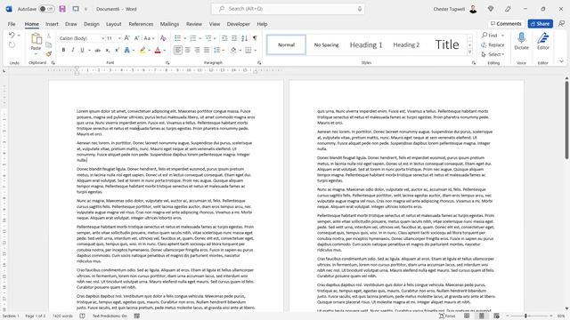The height and width of the screenshot is (320, 570).
Task: Click the Redo icon
Action: click(x=12, y=44)
